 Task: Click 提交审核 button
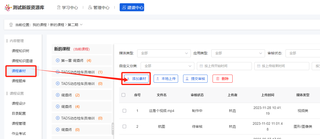[195, 79]
